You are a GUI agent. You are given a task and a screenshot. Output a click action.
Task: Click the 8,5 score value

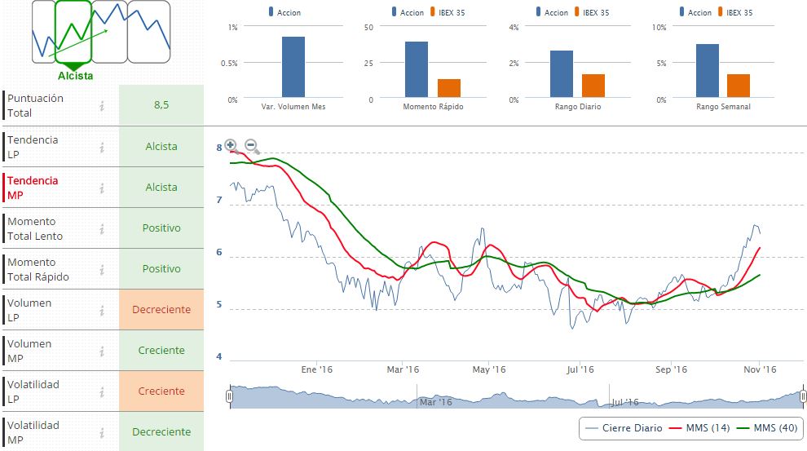point(161,104)
